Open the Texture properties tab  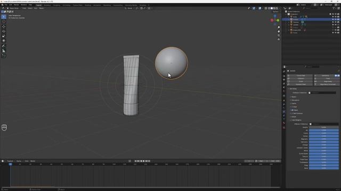[284, 128]
